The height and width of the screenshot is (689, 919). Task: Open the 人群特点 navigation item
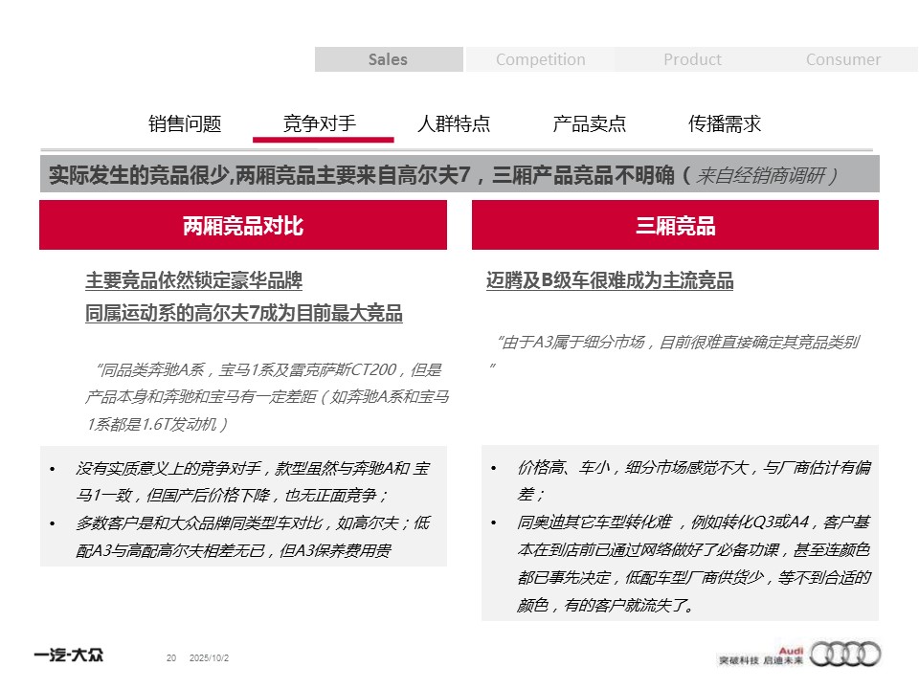tap(454, 123)
